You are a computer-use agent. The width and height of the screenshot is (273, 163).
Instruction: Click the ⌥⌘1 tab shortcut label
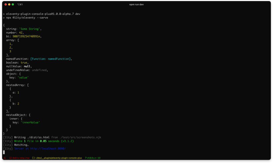pyautogui.click(x=20, y=4)
